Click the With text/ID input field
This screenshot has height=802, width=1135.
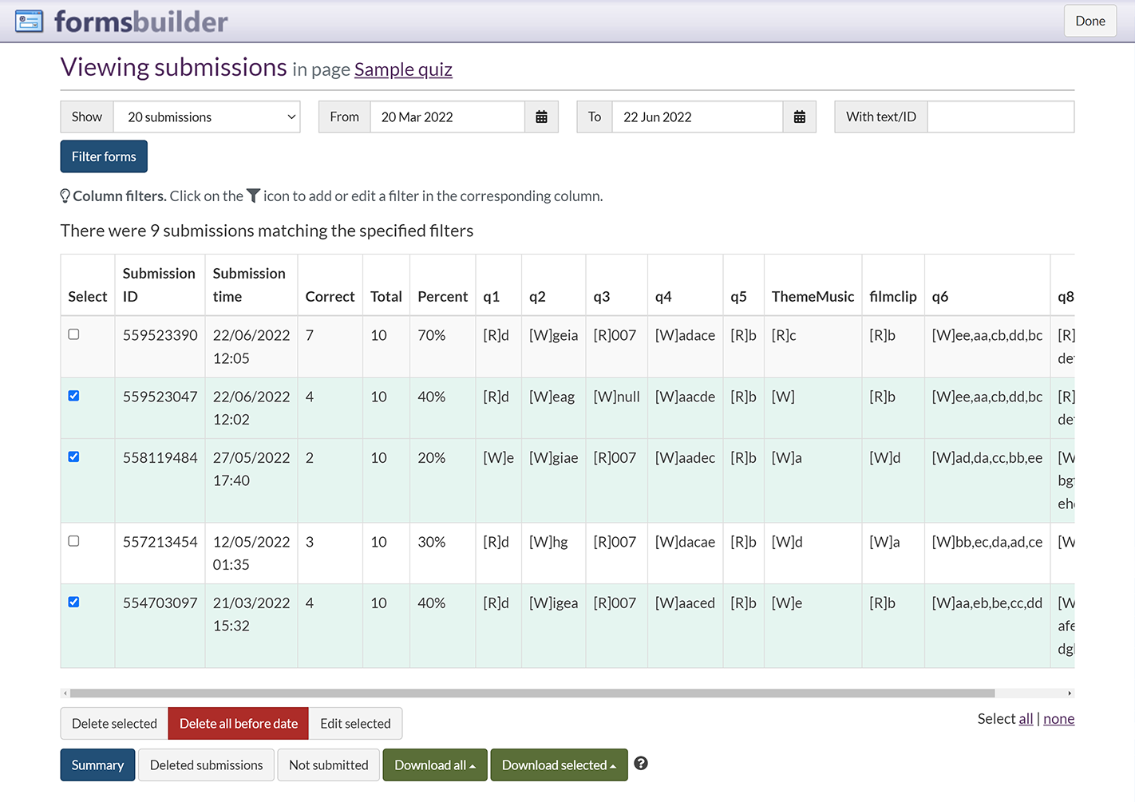[x=1000, y=117]
